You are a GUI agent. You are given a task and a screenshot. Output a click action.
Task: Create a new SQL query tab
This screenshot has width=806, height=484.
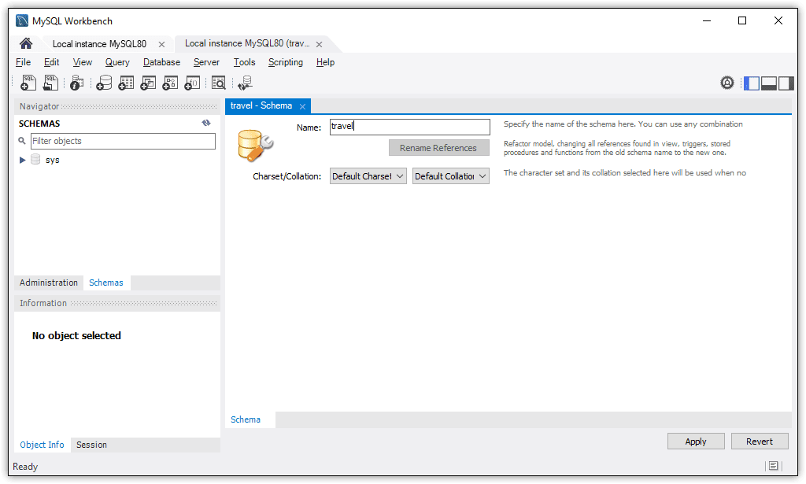coord(28,82)
